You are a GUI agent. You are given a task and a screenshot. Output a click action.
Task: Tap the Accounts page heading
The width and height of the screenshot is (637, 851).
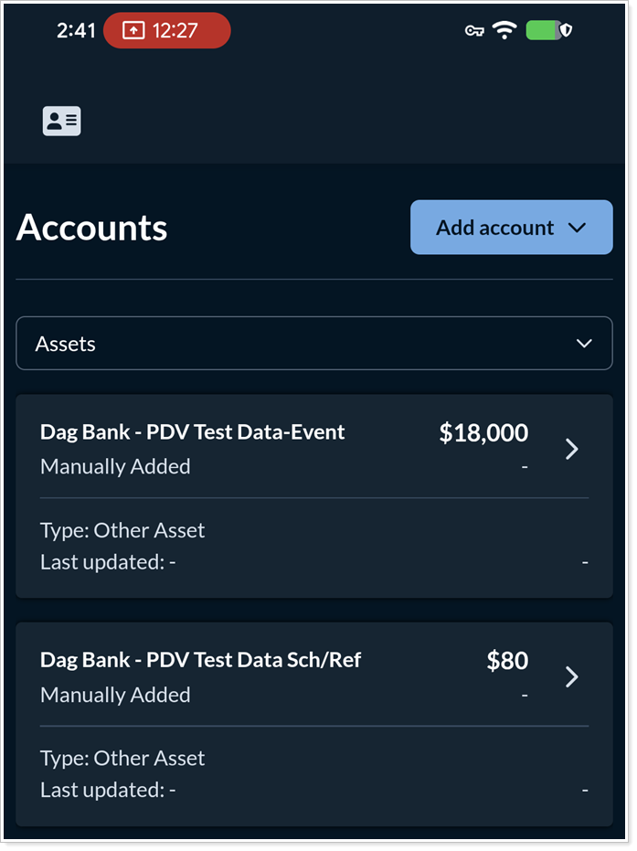[x=91, y=228]
